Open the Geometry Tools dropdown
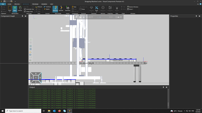Viewport: 202px width, 113px height. 97,9
